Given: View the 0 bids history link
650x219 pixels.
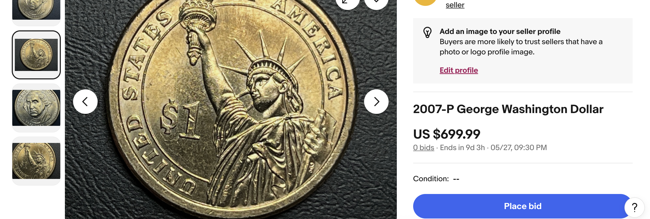Looking at the screenshot, I should 424,148.
